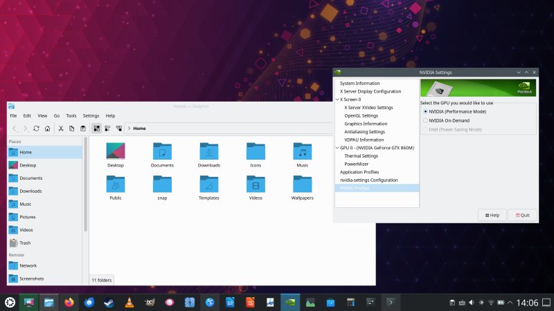Viewport: 554px width, 311px height.
Task: Click Home in Dolphin location bar
Action: (x=139, y=129)
